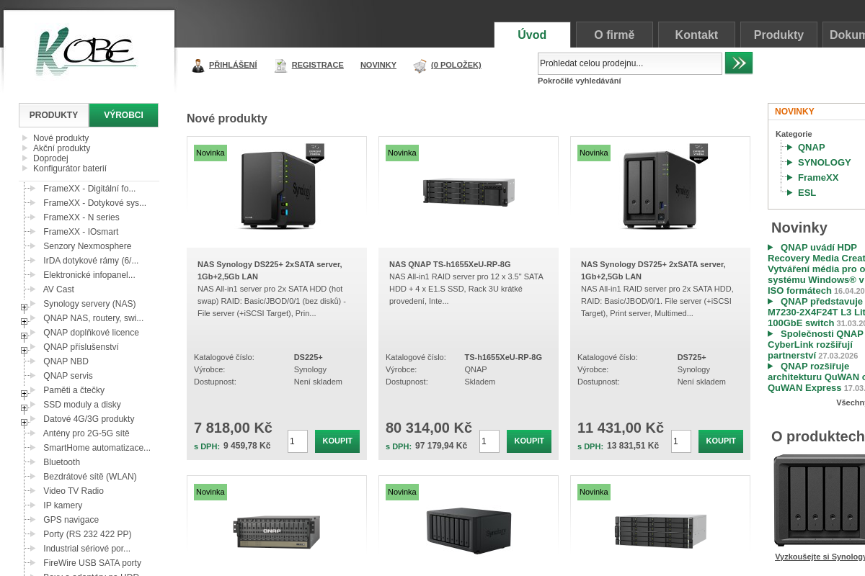Open Konfigurátor baterií sidebar link
The width and height of the screenshot is (865, 576).
click(70, 168)
